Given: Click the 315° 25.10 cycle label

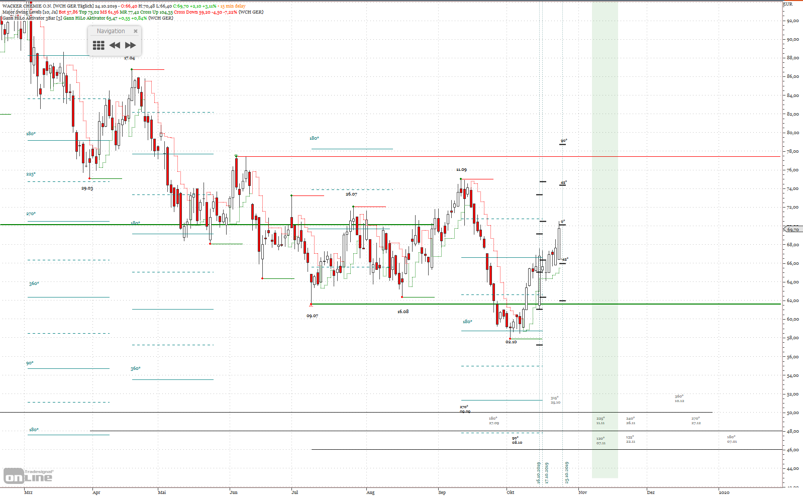Looking at the screenshot, I should pos(555,400).
